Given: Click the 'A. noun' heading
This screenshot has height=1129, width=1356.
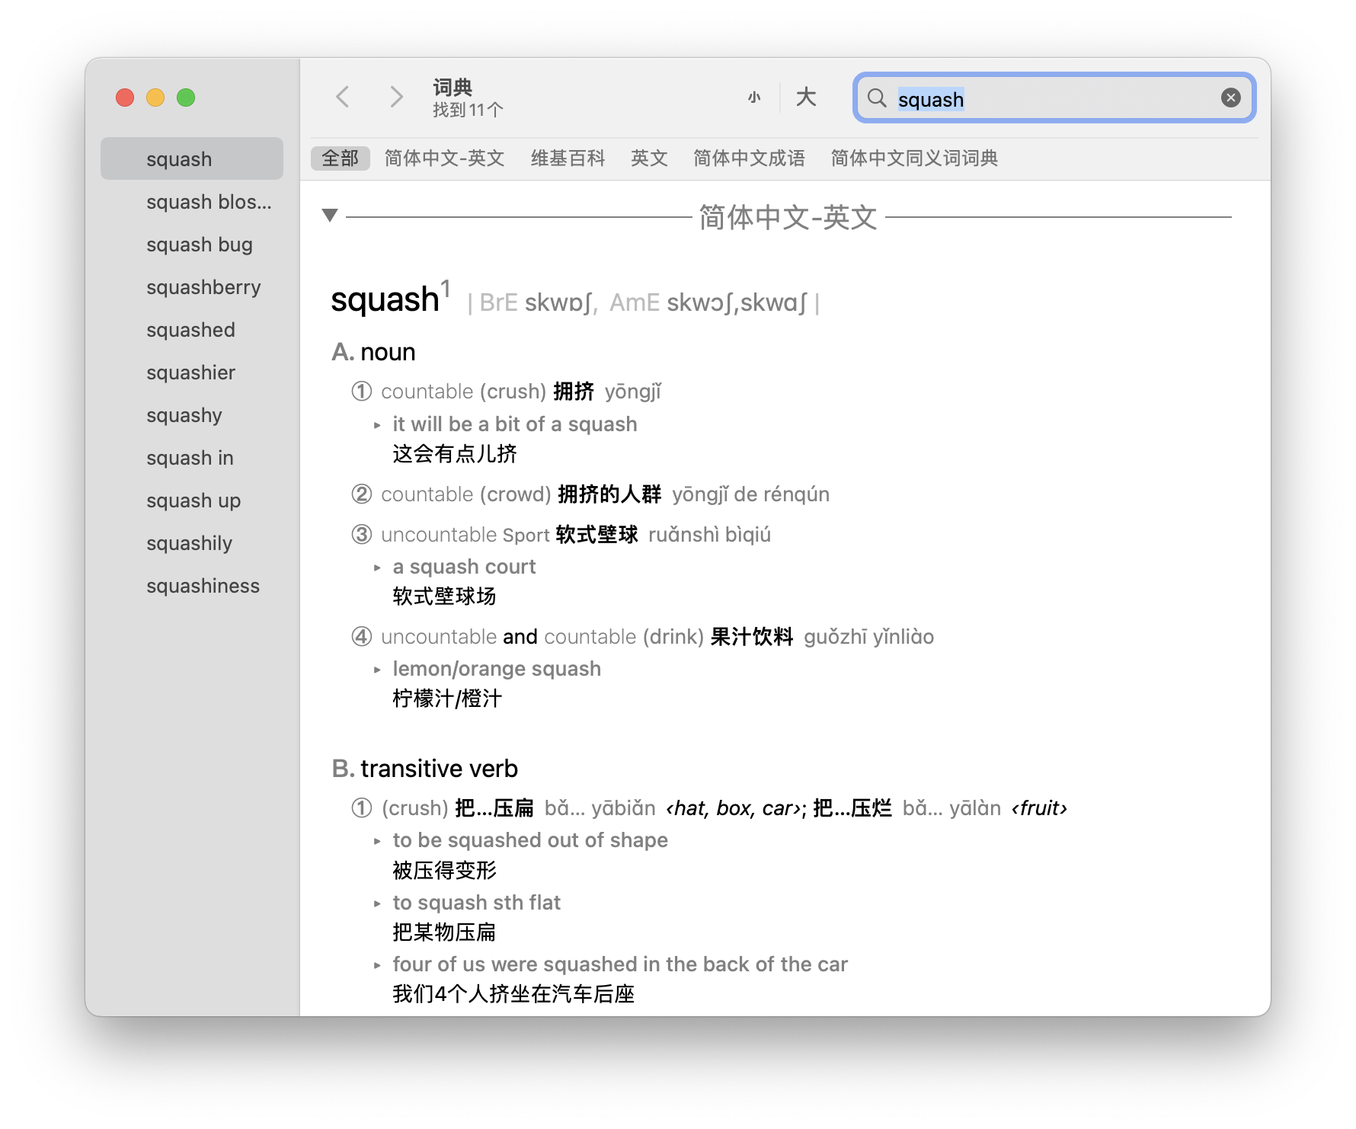Looking at the screenshot, I should pyautogui.click(x=373, y=352).
